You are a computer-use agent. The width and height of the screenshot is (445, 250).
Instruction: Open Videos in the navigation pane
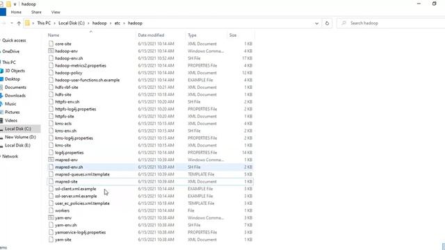click(x=11, y=120)
